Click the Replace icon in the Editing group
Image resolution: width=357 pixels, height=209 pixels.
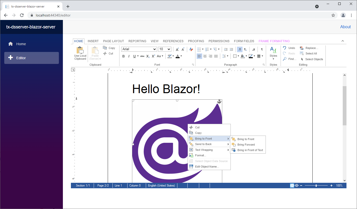[302, 48]
